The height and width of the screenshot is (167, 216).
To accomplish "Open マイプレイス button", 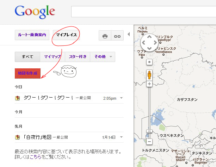I will pos(66,35).
